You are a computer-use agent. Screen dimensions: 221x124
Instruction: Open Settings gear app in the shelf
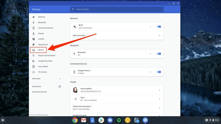pos(145,120)
